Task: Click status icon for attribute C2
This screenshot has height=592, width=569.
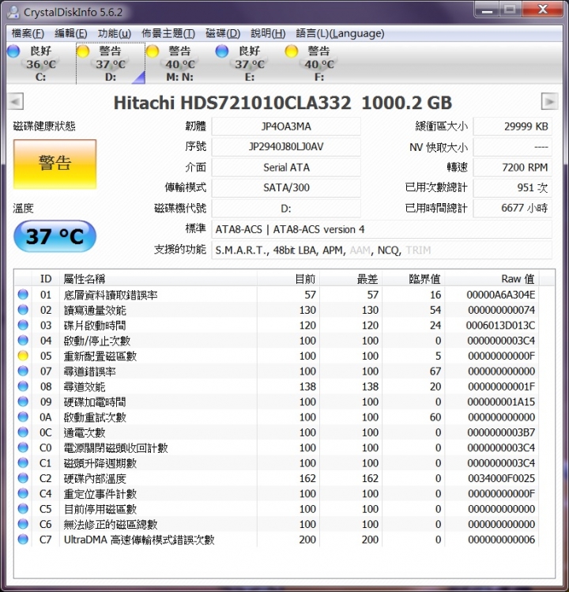Action: (x=23, y=478)
